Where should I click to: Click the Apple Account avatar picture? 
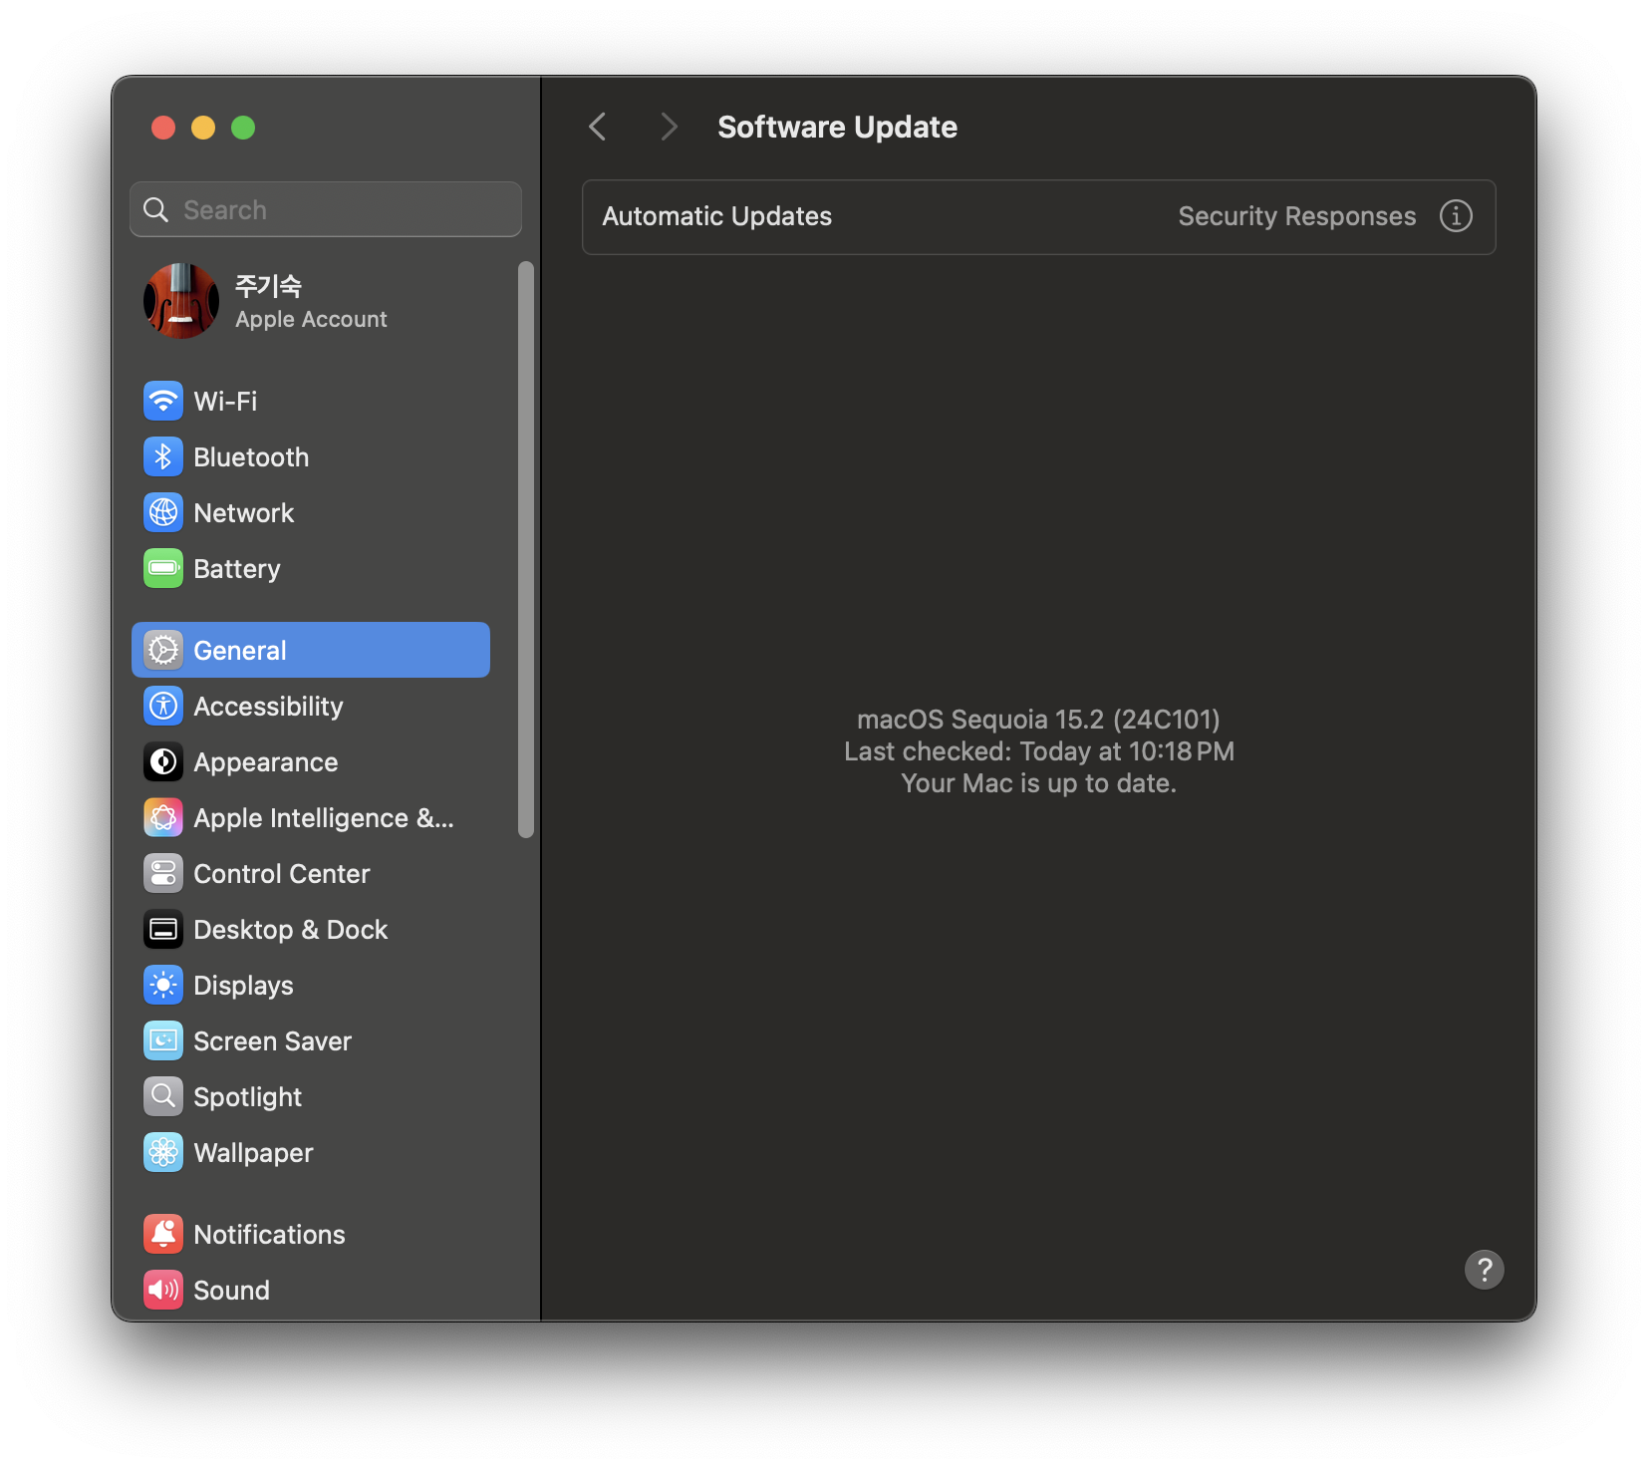click(x=181, y=301)
